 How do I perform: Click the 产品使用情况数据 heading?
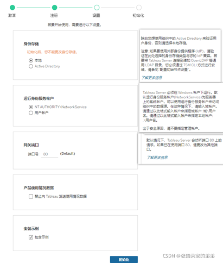point(39,188)
